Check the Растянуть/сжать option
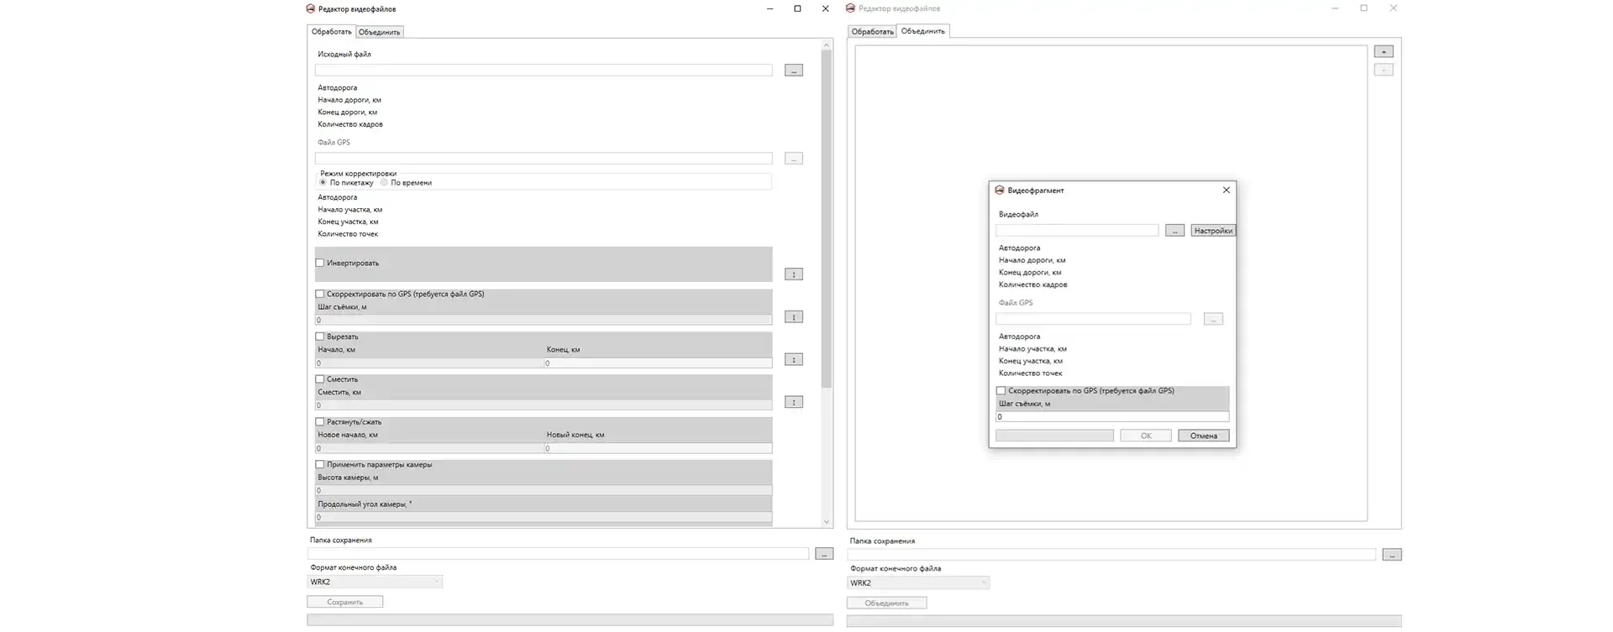This screenshot has height=632, width=1613. (320, 422)
